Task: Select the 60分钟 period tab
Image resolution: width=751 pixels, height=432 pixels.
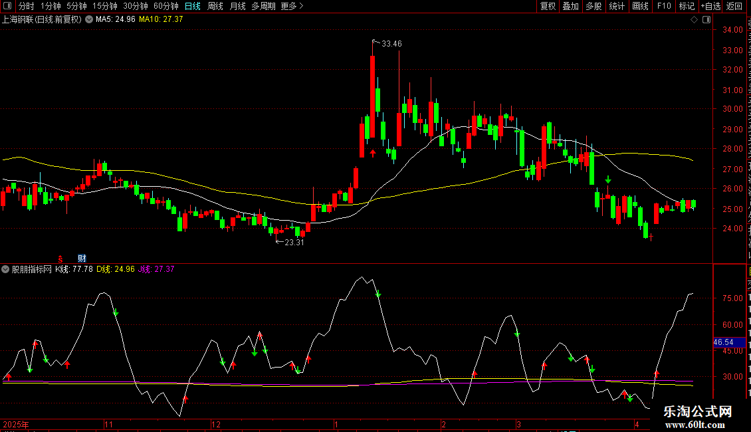Action: pyautogui.click(x=165, y=6)
